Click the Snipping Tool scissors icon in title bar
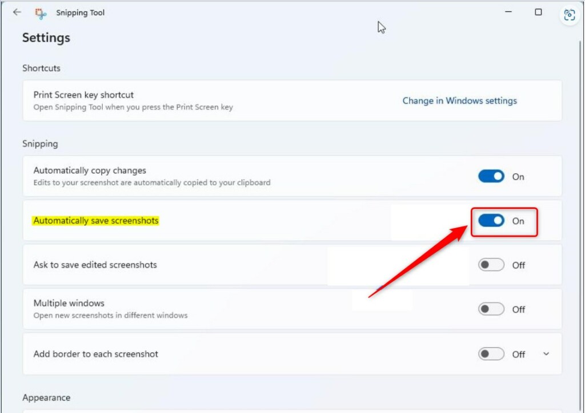This screenshot has width=585, height=413. point(40,12)
